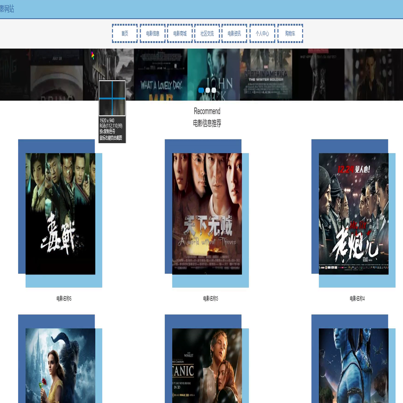The width and height of the screenshot is (403, 403).
Task: Click the Captain America banner poster
Action: pyautogui.click(x=266, y=75)
